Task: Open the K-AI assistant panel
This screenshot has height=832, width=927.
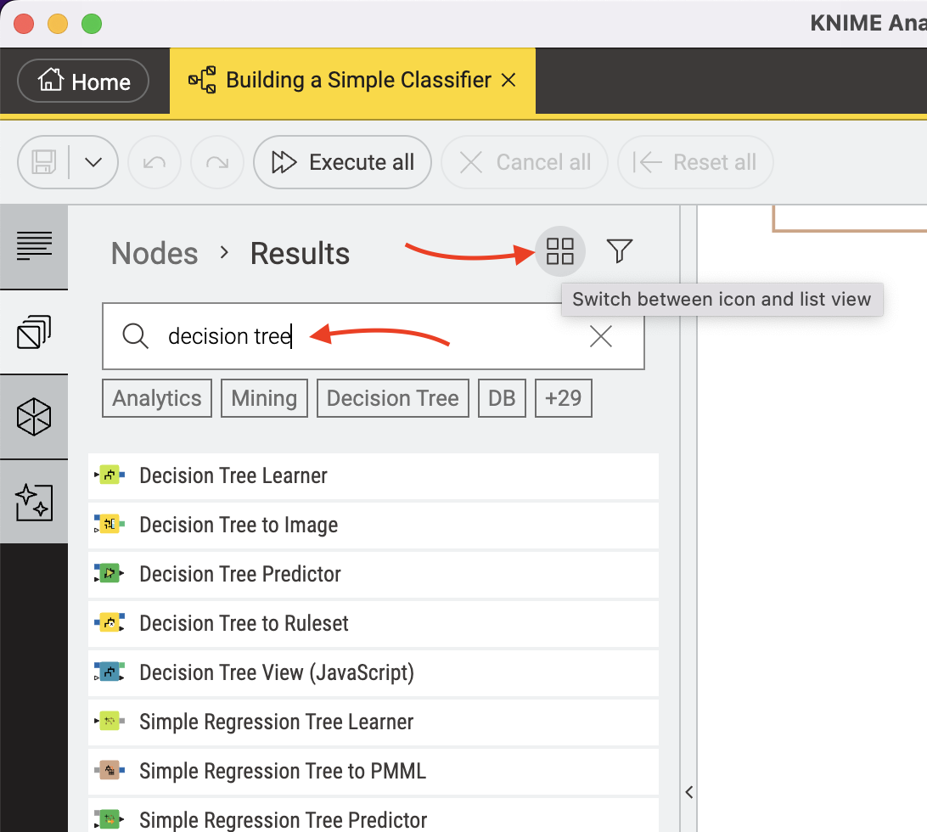Action: tap(34, 501)
